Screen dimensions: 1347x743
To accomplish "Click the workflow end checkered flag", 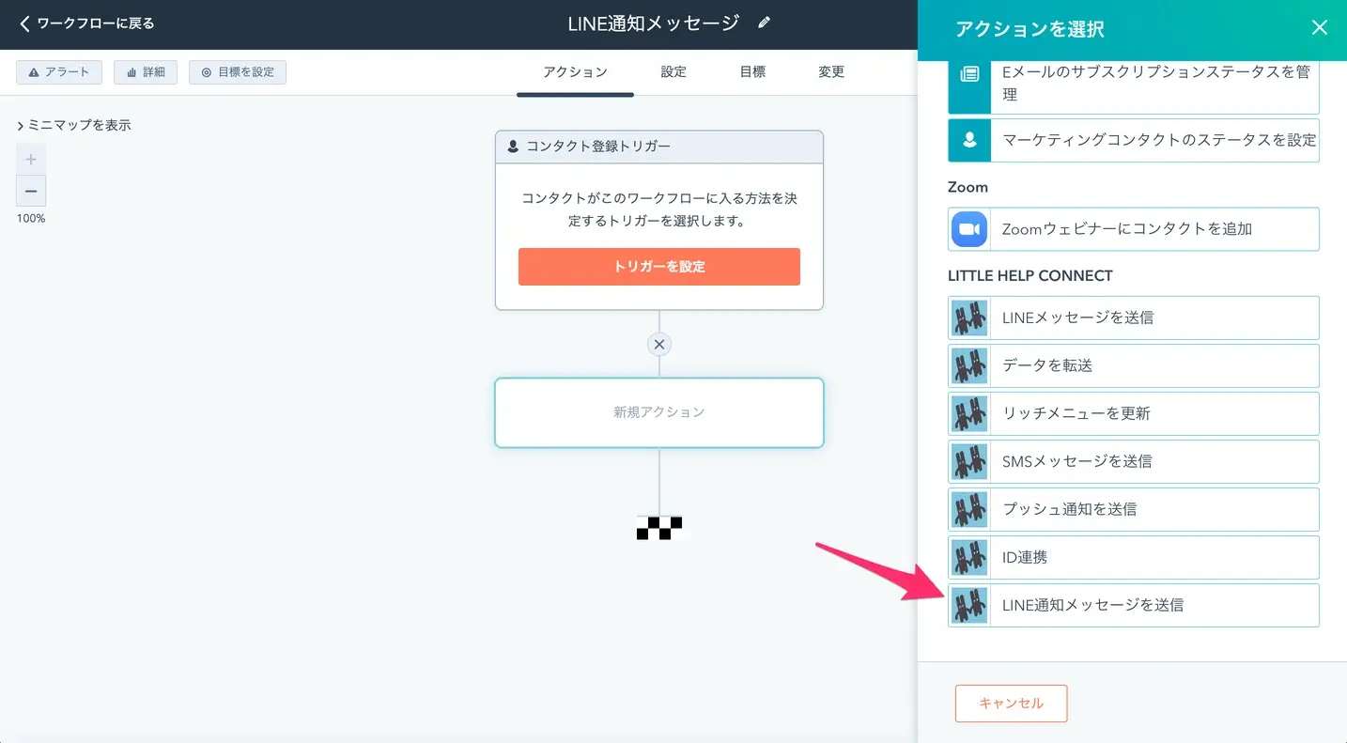I will pyautogui.click(x=659, y=528).
